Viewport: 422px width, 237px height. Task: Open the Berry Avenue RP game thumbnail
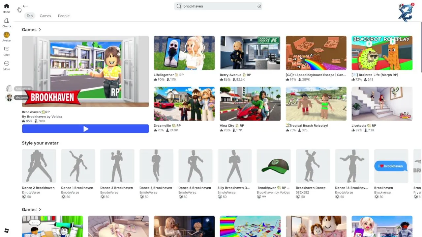pos(250,53)
